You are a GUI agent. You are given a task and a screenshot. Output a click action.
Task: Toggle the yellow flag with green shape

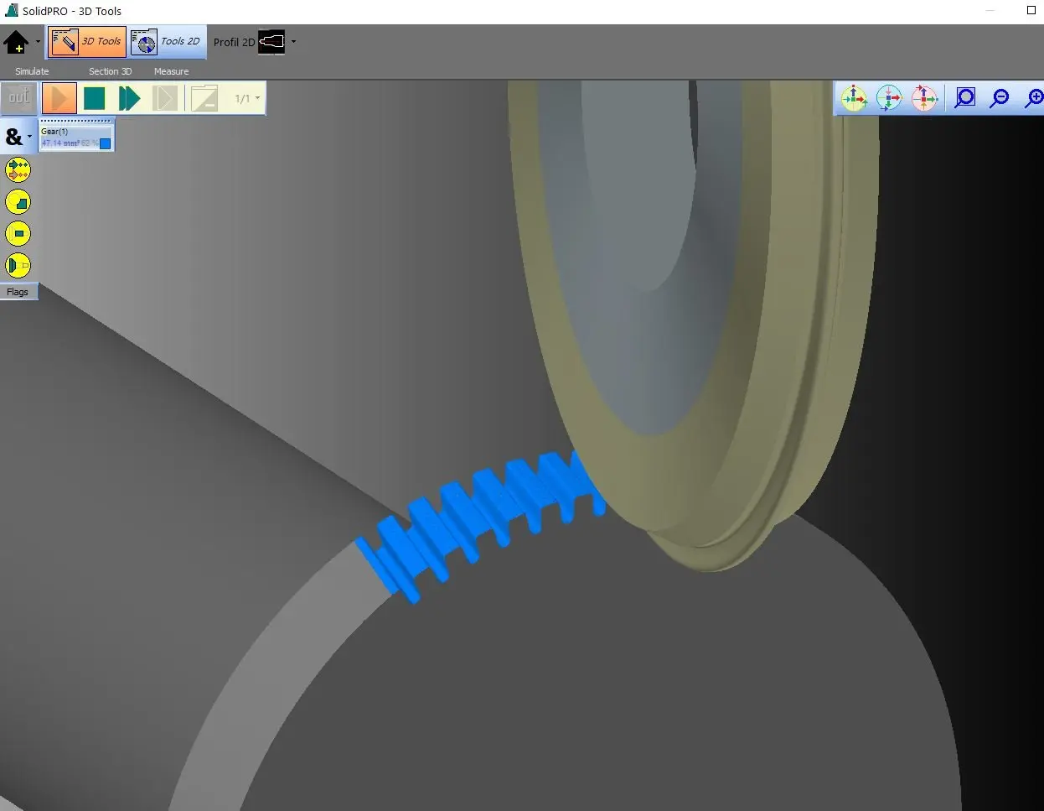(18, 202)
